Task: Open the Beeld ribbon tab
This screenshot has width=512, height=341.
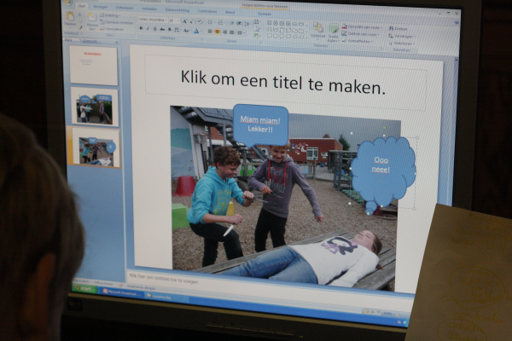Action: (x=230, y=13)
